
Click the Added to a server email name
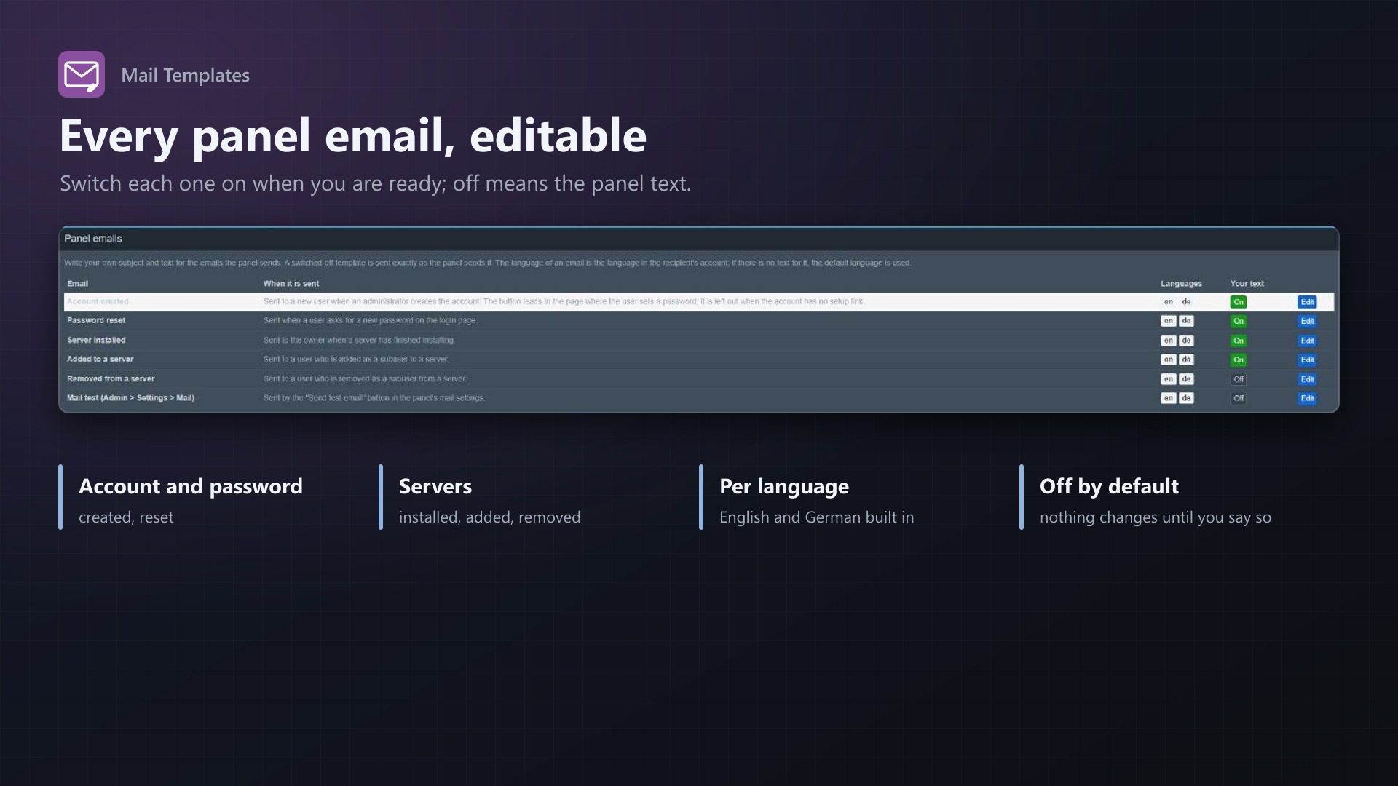pyautogui.click(x=100, y=359)
